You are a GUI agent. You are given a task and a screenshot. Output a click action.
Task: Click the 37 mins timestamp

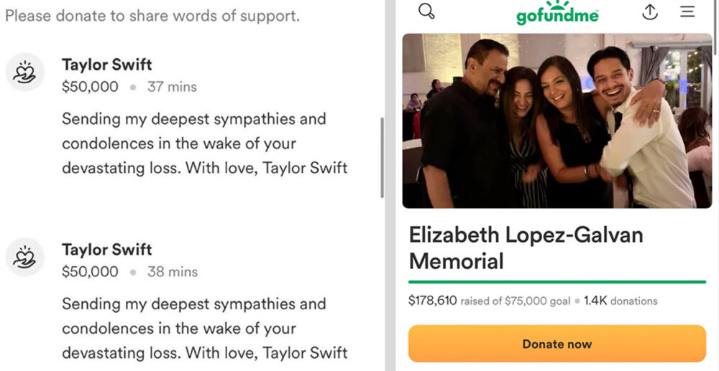pyautogui.click(x=172, y=87)
